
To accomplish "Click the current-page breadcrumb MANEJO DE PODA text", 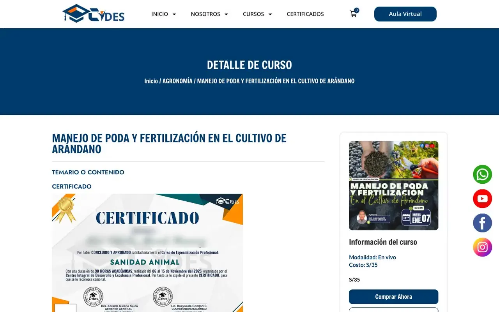I will (x=276, y=81).
